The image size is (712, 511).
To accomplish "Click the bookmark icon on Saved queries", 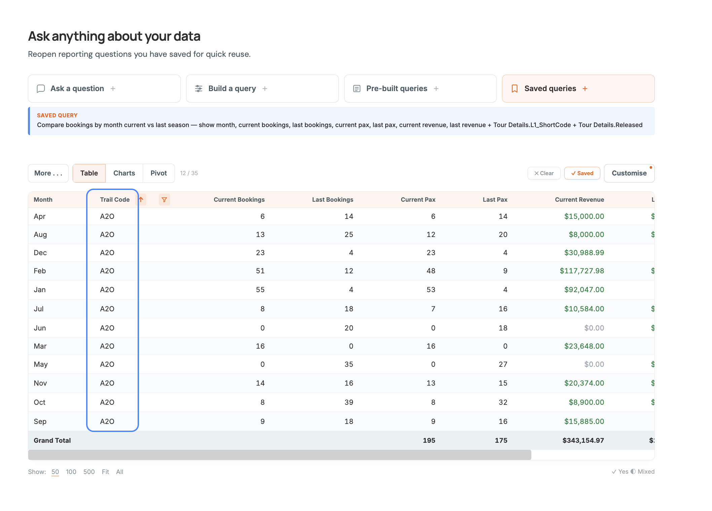I will pos(514,89).
